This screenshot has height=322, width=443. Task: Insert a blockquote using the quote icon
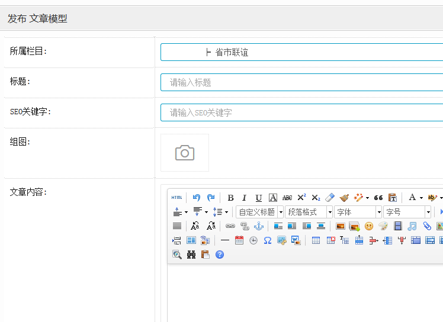tap(378, 198)
